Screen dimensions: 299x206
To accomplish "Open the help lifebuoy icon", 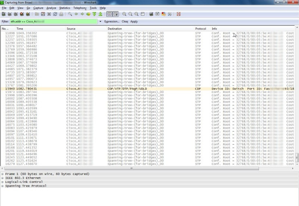I will [x=179, y=14].
